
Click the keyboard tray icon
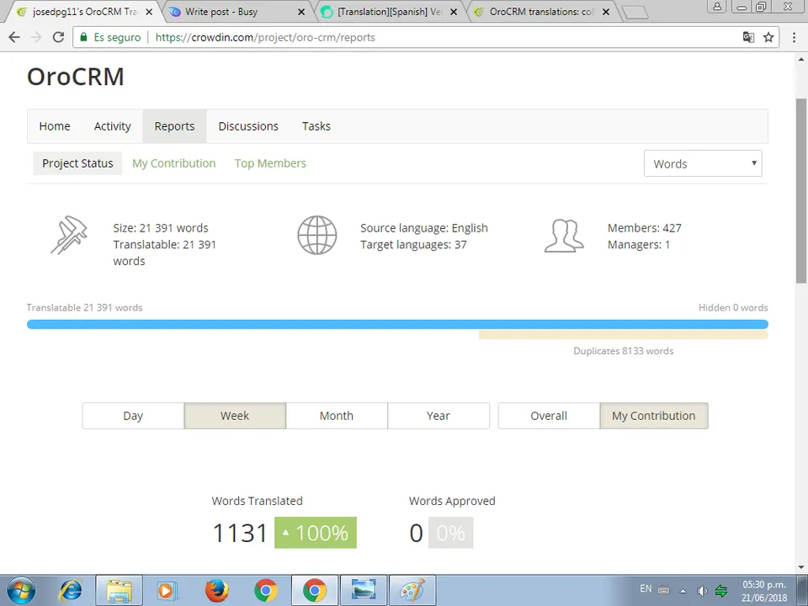664,589
